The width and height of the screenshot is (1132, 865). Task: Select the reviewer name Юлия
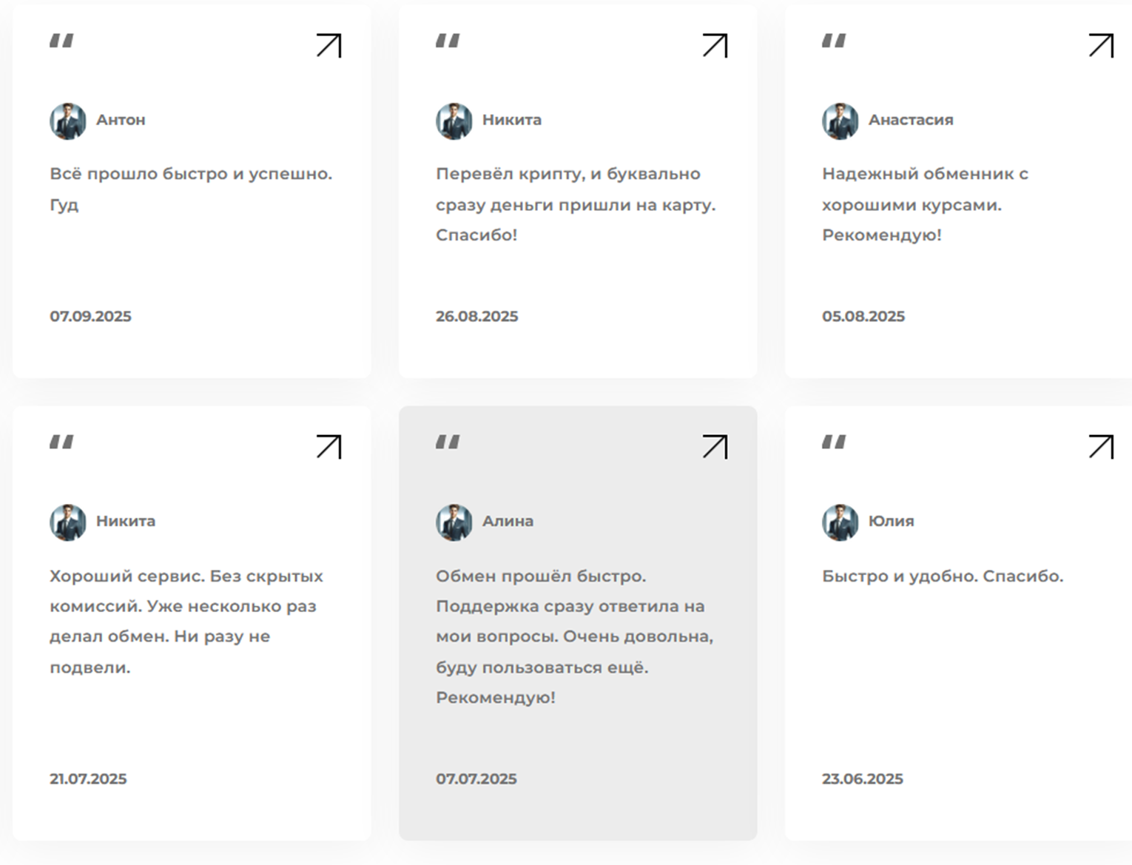[892, 521]
